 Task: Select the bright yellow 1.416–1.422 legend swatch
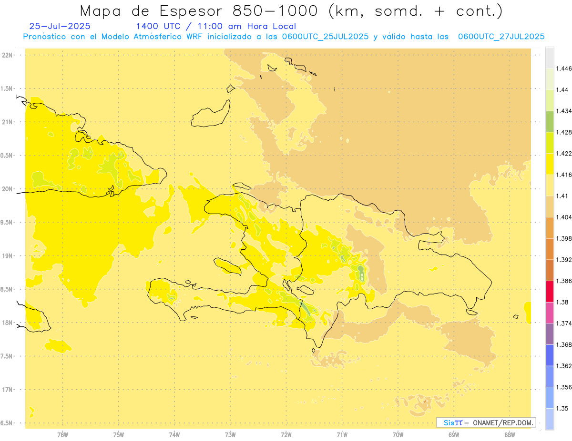(550, 164)
